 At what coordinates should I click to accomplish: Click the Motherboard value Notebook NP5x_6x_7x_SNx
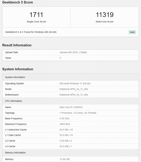pos(74,95)
